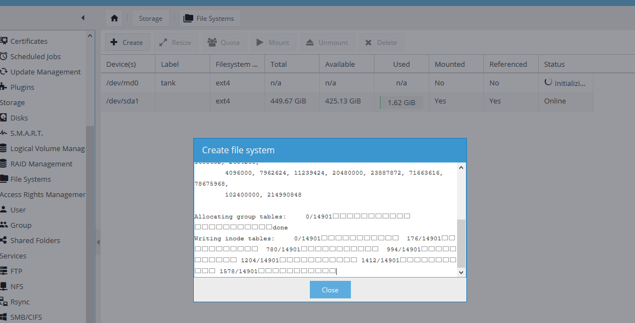Click the Create toolbar button

[126, 42]
